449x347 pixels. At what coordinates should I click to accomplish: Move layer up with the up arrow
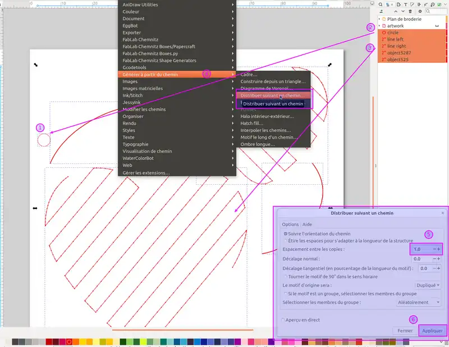coord(396,11)
